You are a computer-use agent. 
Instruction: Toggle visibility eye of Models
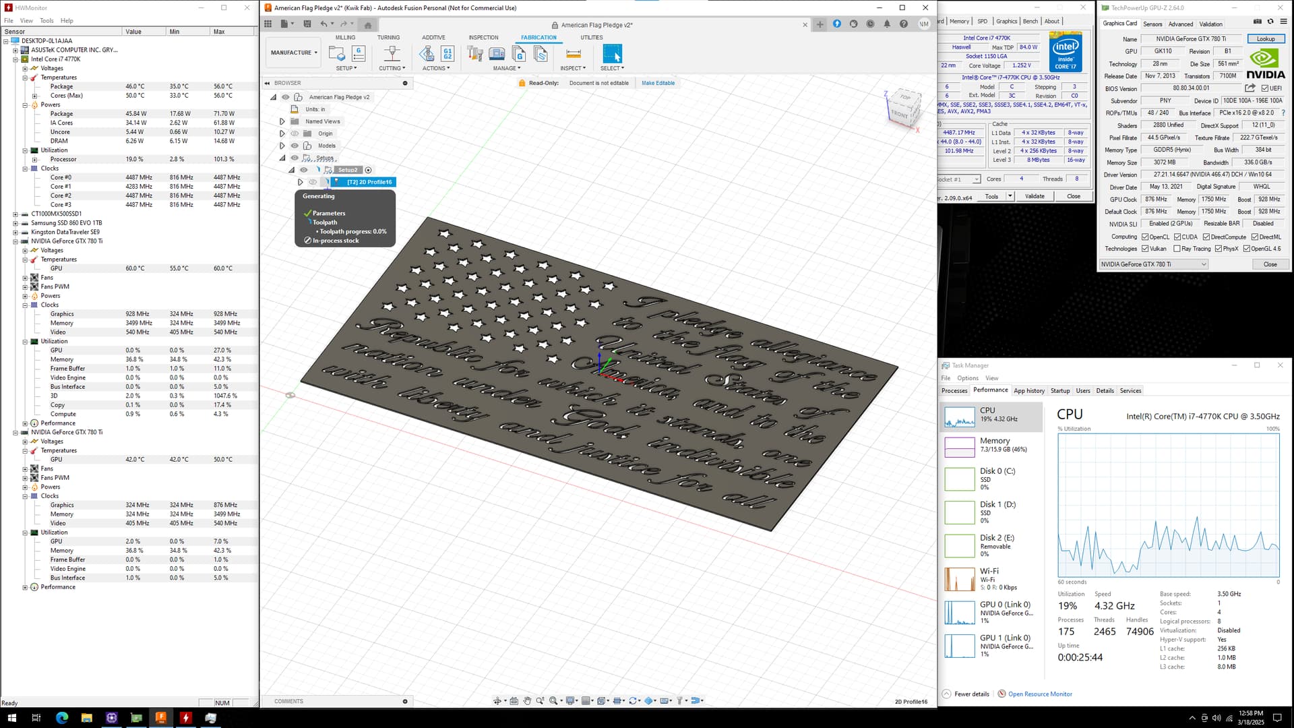tap(295, 146)
